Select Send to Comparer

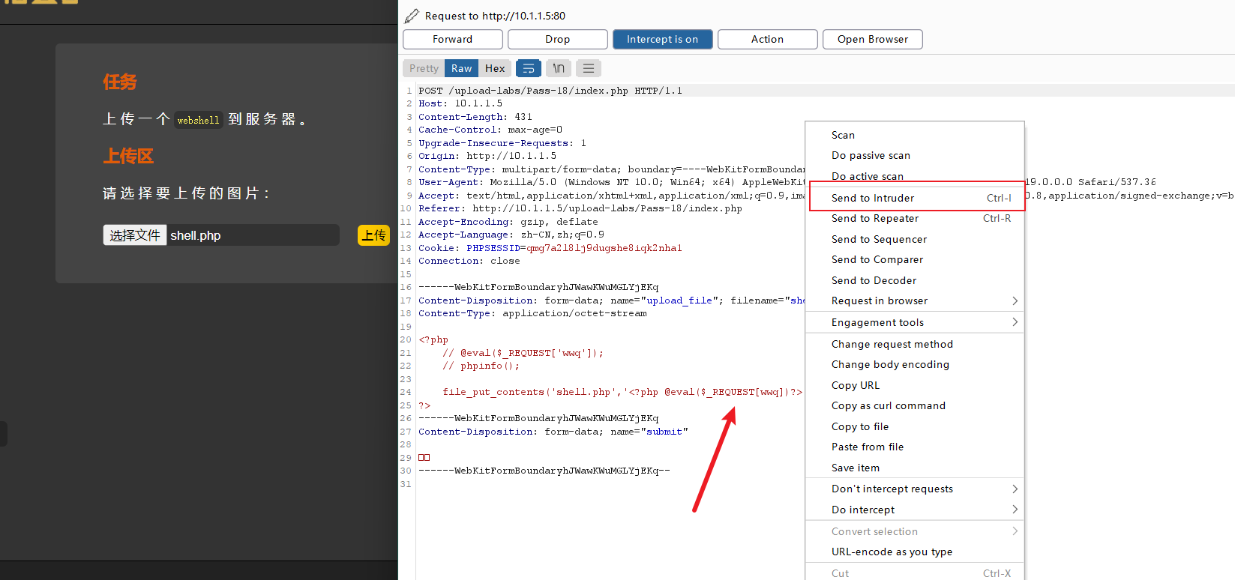pyautogui.click(x=915, y=259)
